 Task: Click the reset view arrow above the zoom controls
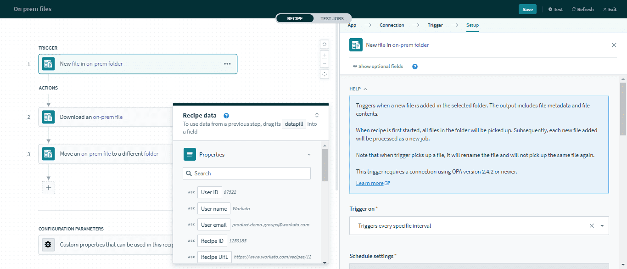pos(325,44)
